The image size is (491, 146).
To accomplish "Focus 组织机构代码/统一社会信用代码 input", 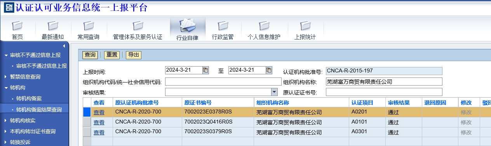I will coord(223,81).
